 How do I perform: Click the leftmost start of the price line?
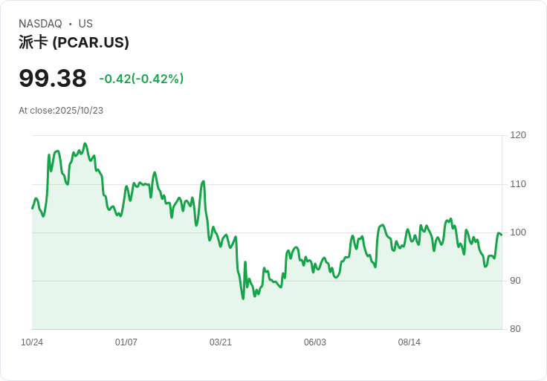[32, 208]
